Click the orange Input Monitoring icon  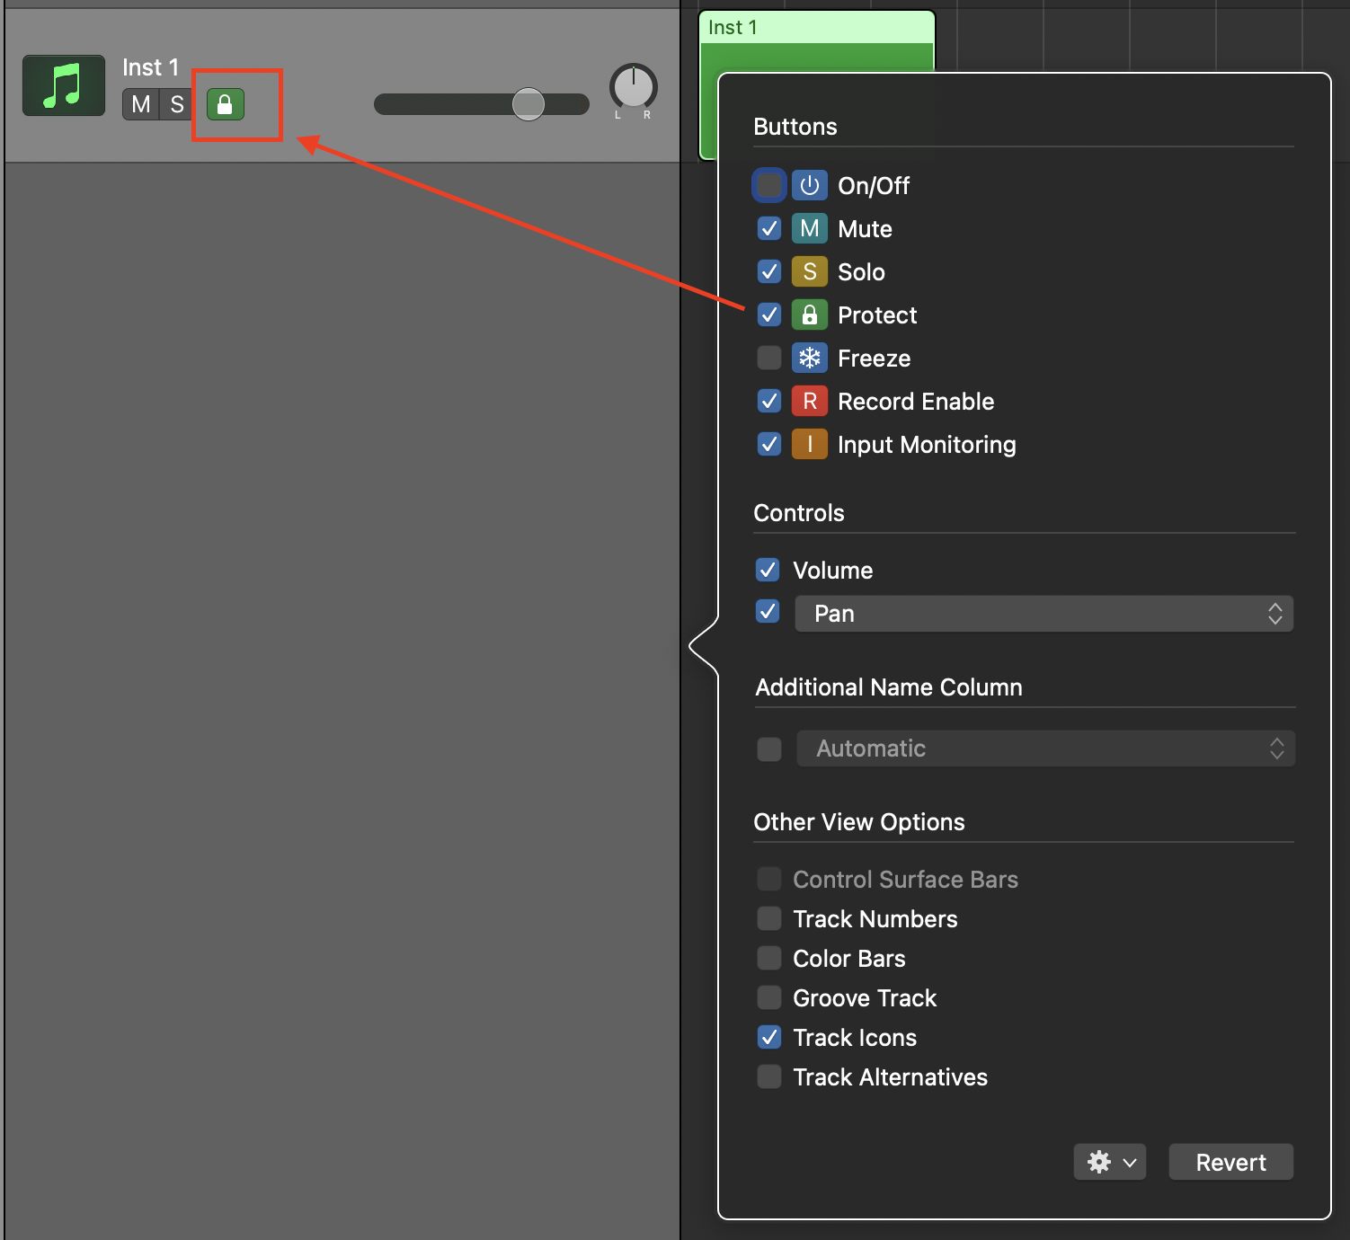[x=809, y=444]
